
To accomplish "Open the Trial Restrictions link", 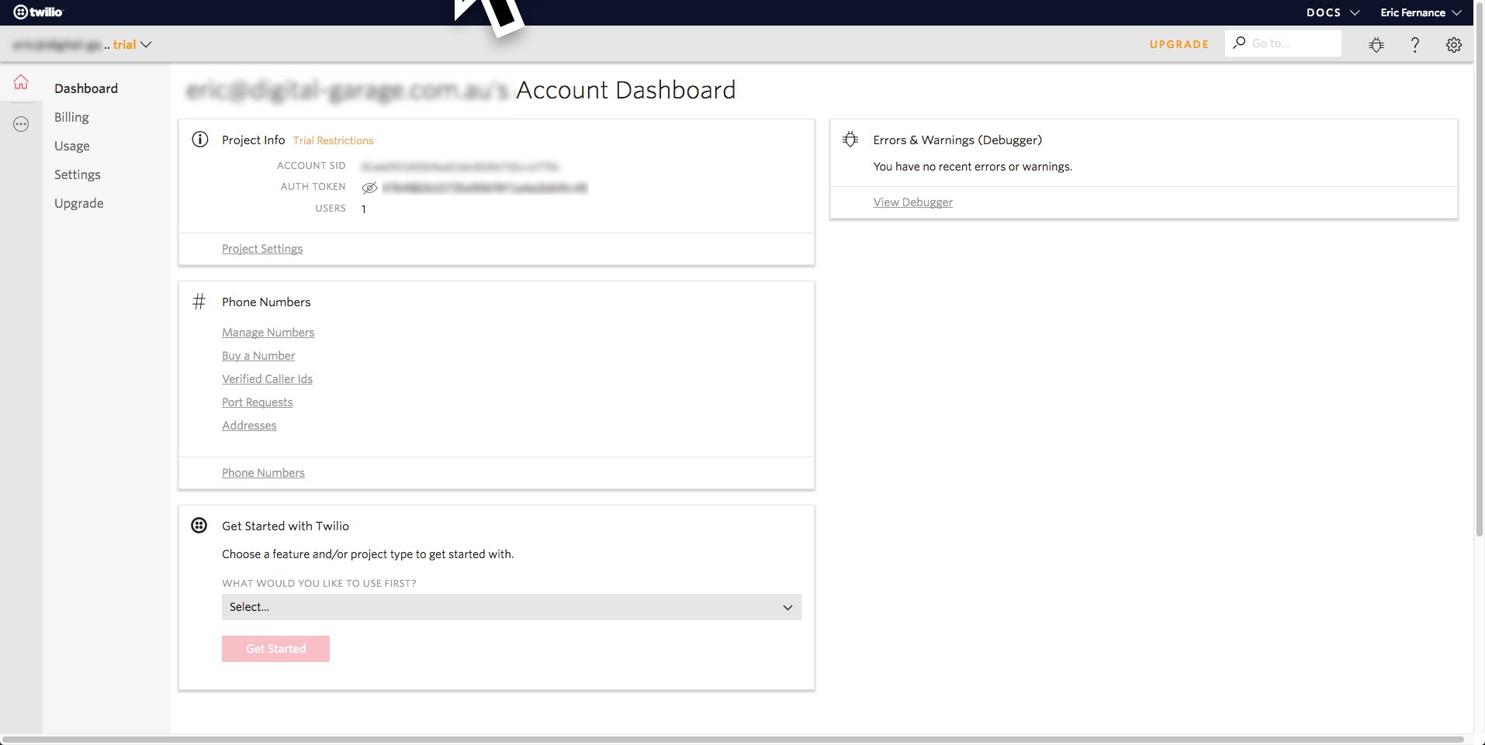I will click(333, 140).
